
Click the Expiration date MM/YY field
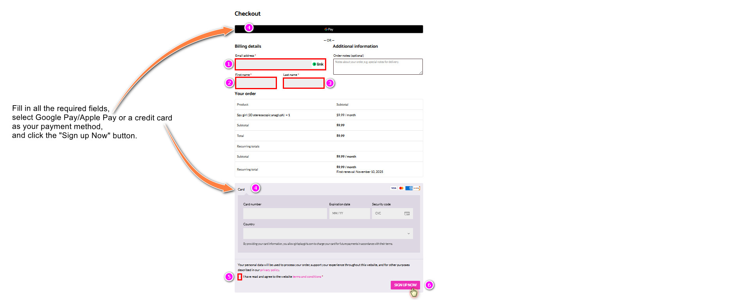(349, 214)
